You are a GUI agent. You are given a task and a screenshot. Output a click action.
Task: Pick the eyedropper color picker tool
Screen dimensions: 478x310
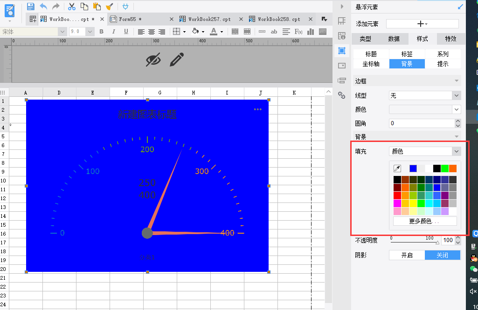click(397, 168)
